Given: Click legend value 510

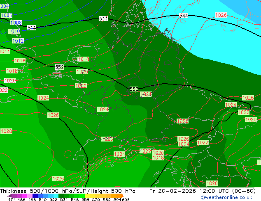Looking at the screenshot, I should [x=43, y=199].
